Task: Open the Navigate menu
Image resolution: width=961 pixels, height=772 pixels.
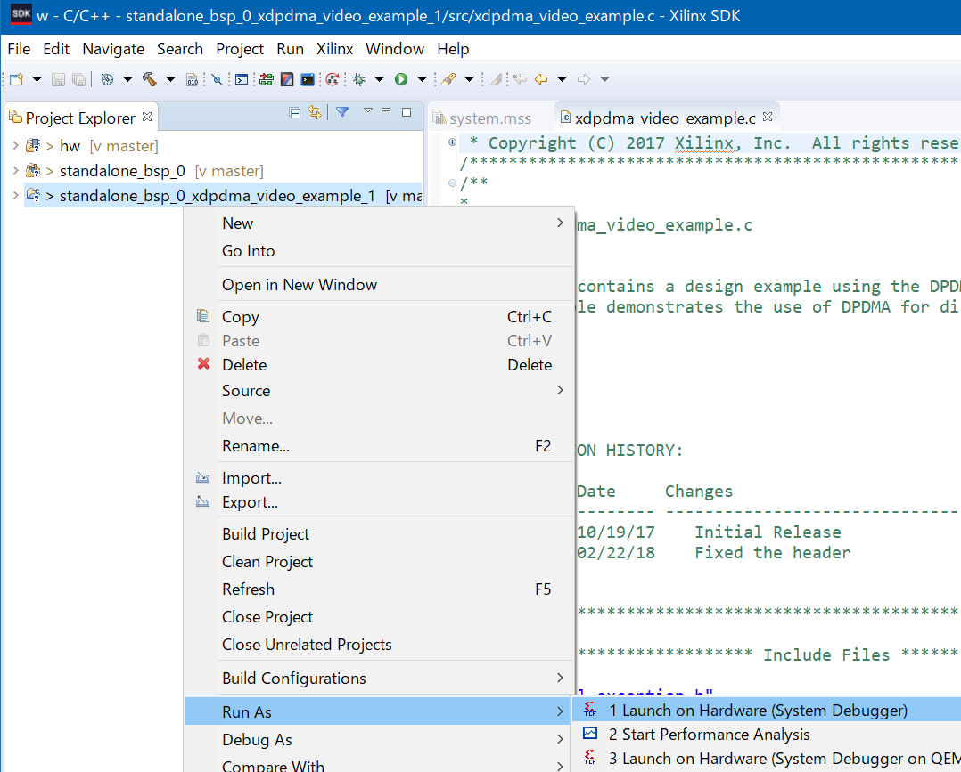Action: click(x=113, y=49)
